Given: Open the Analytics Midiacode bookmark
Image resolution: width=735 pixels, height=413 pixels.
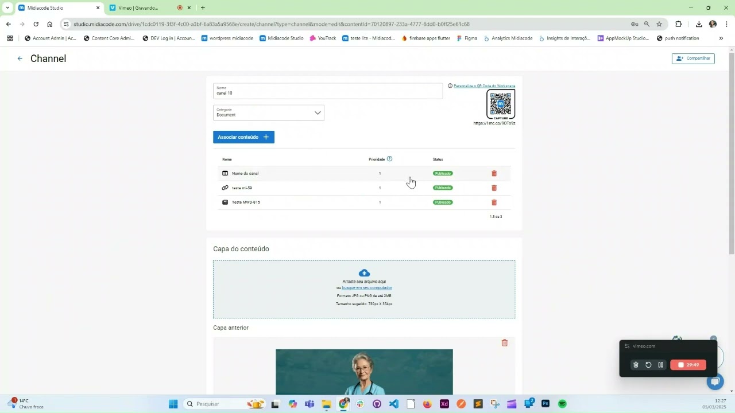Looking at the screenshot, I should click(x=508, y=38).
